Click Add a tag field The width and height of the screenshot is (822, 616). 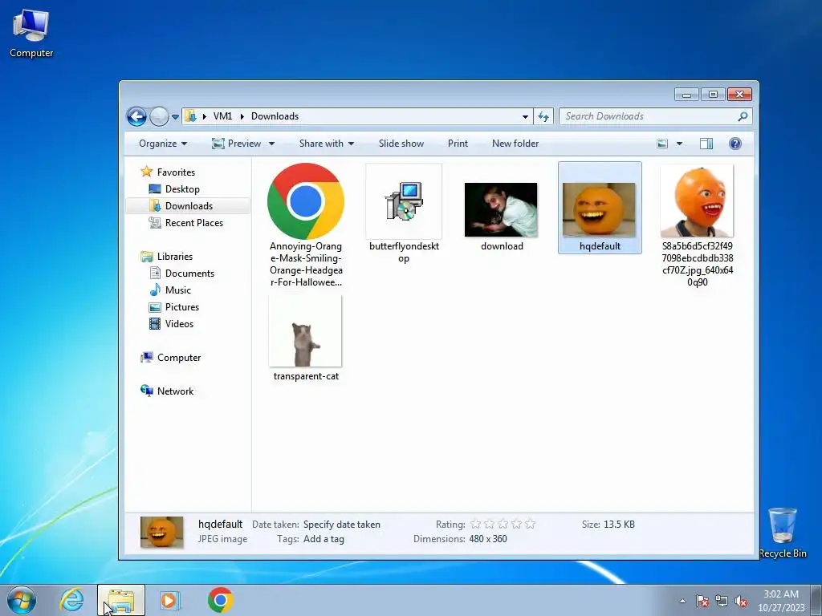[324, 539]
